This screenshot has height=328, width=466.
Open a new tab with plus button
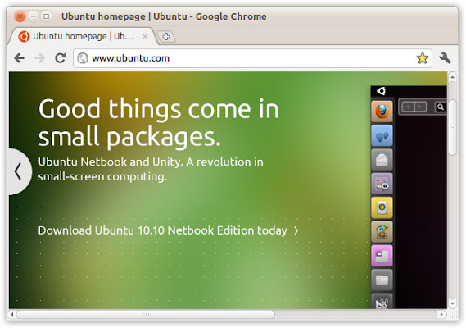[165, 37]
